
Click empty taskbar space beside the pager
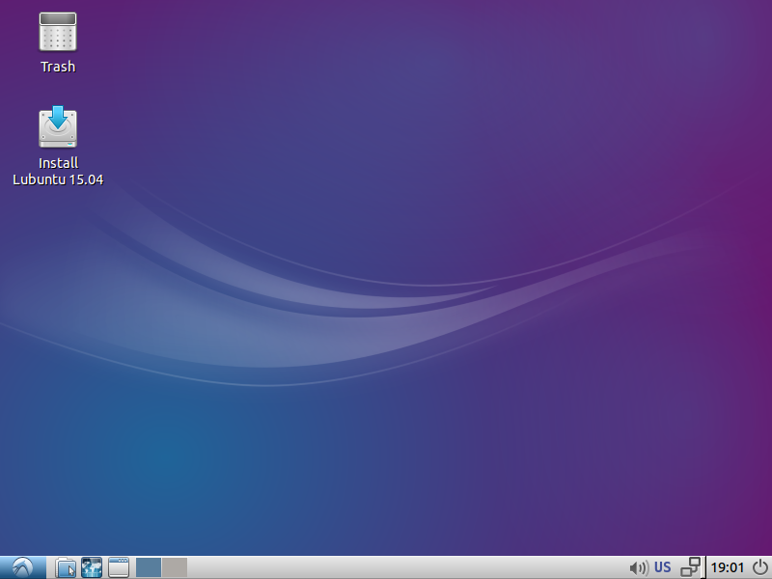386,567
